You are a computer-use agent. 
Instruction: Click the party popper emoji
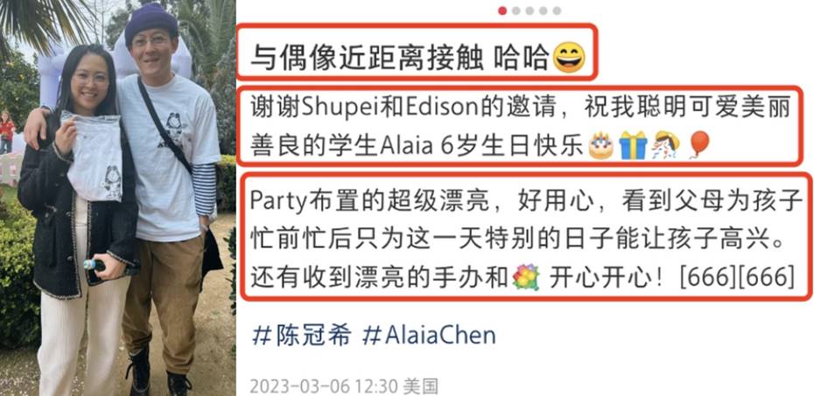[x=666, y=146]
